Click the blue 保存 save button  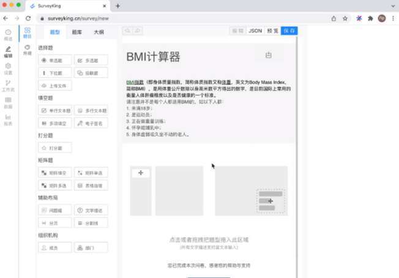coord(289,31)
